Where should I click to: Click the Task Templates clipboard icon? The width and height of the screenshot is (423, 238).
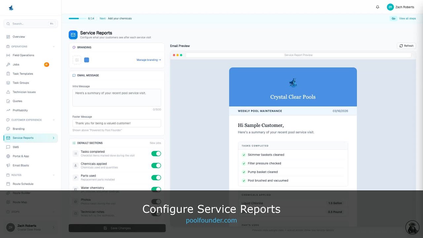pyautogui.click(x=8, y=74)
